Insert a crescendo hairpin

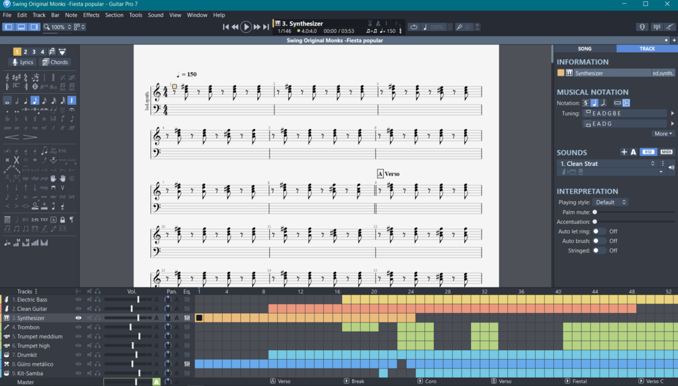click(11, 137)
